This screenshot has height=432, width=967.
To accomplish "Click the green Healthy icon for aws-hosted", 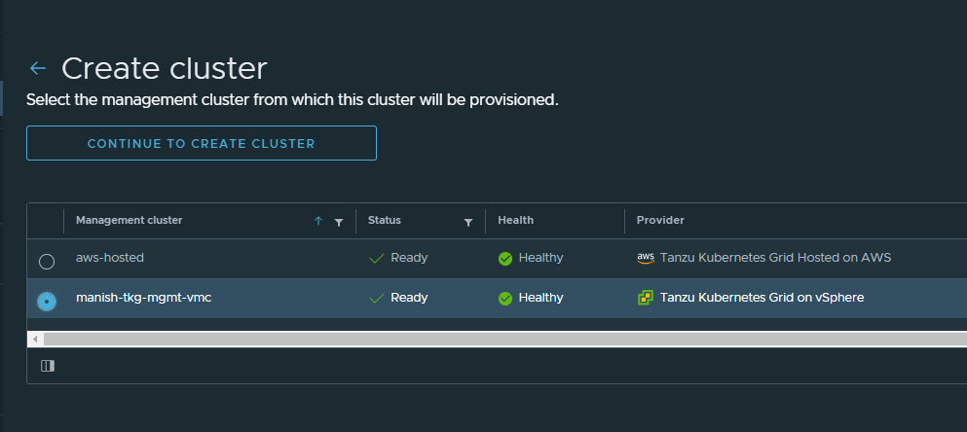I will tap(504, 259).
